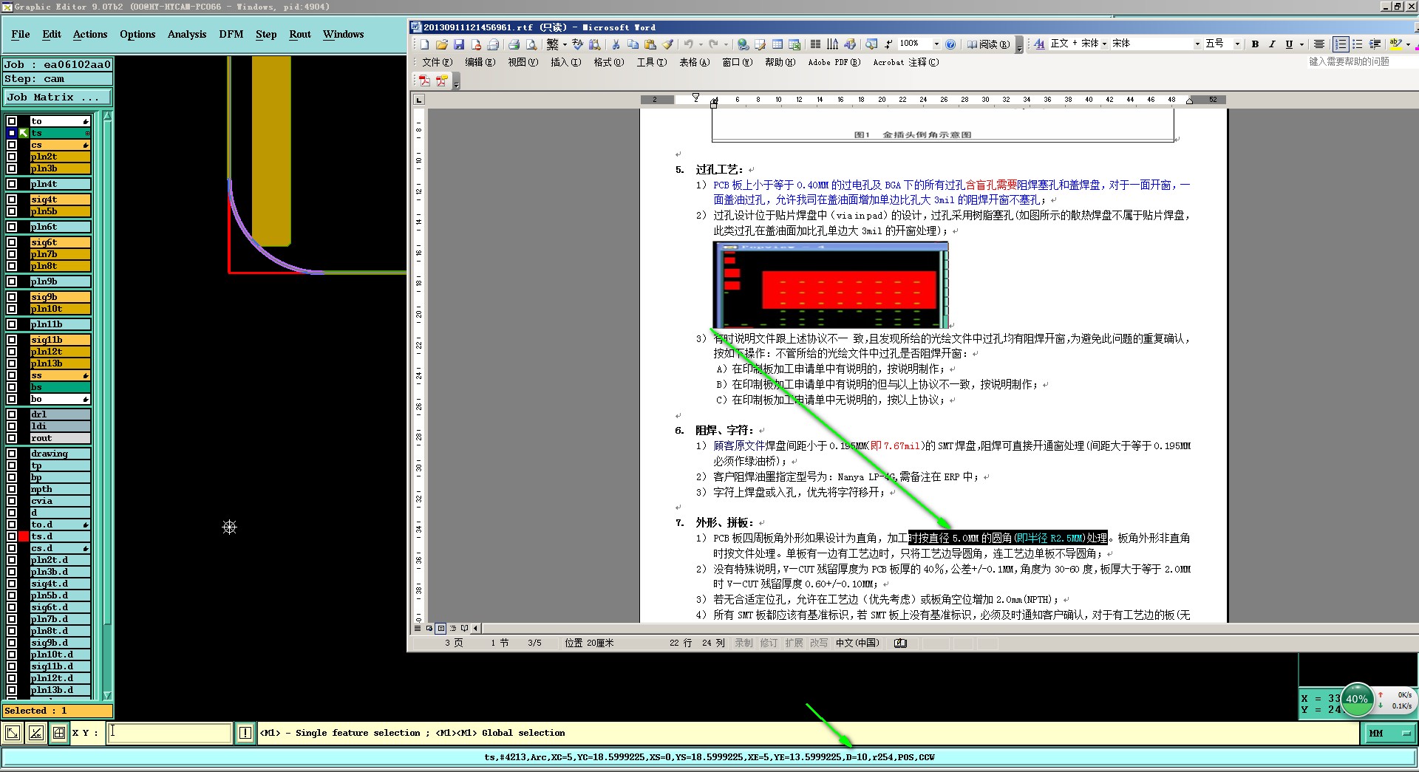Click the Italic I icon

[x=1272, y=44]
